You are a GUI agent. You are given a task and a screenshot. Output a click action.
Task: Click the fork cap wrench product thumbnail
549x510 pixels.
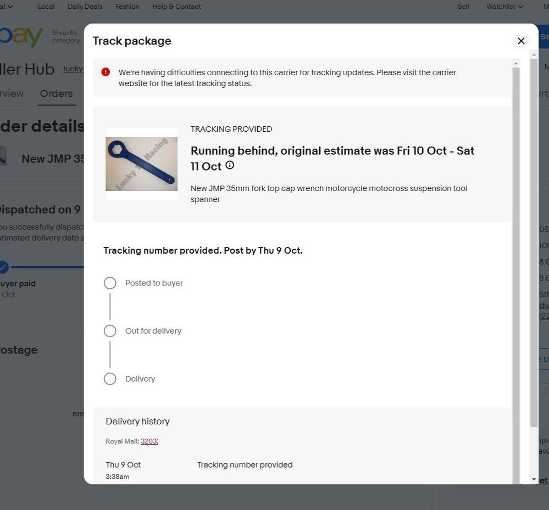click(141, 164)
